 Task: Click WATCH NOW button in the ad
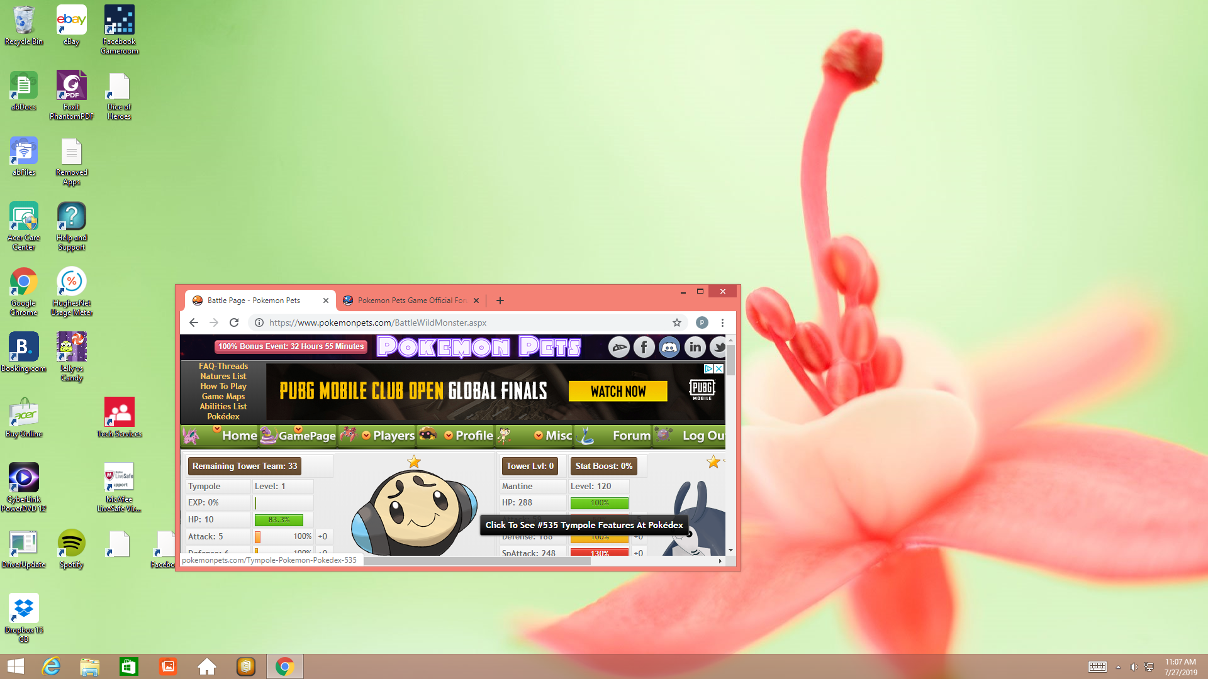click(x=618, y=391)
